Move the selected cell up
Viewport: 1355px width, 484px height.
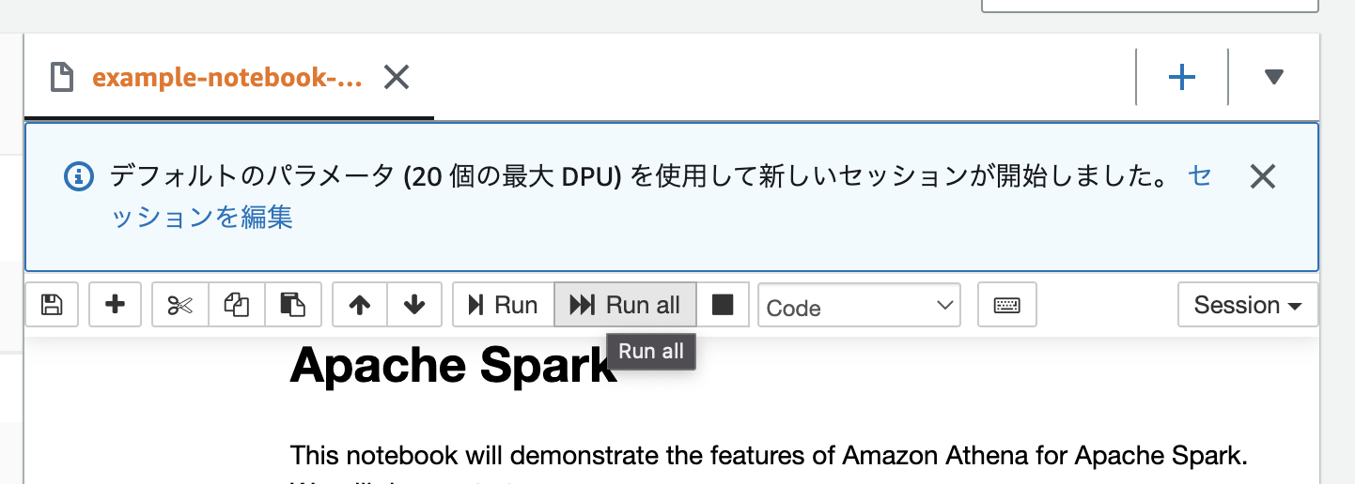click(x=360, y=305)
